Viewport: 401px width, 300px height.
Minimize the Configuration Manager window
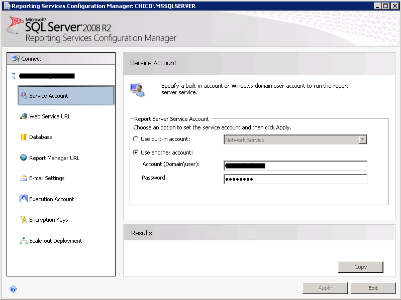[x=377, y=6]
